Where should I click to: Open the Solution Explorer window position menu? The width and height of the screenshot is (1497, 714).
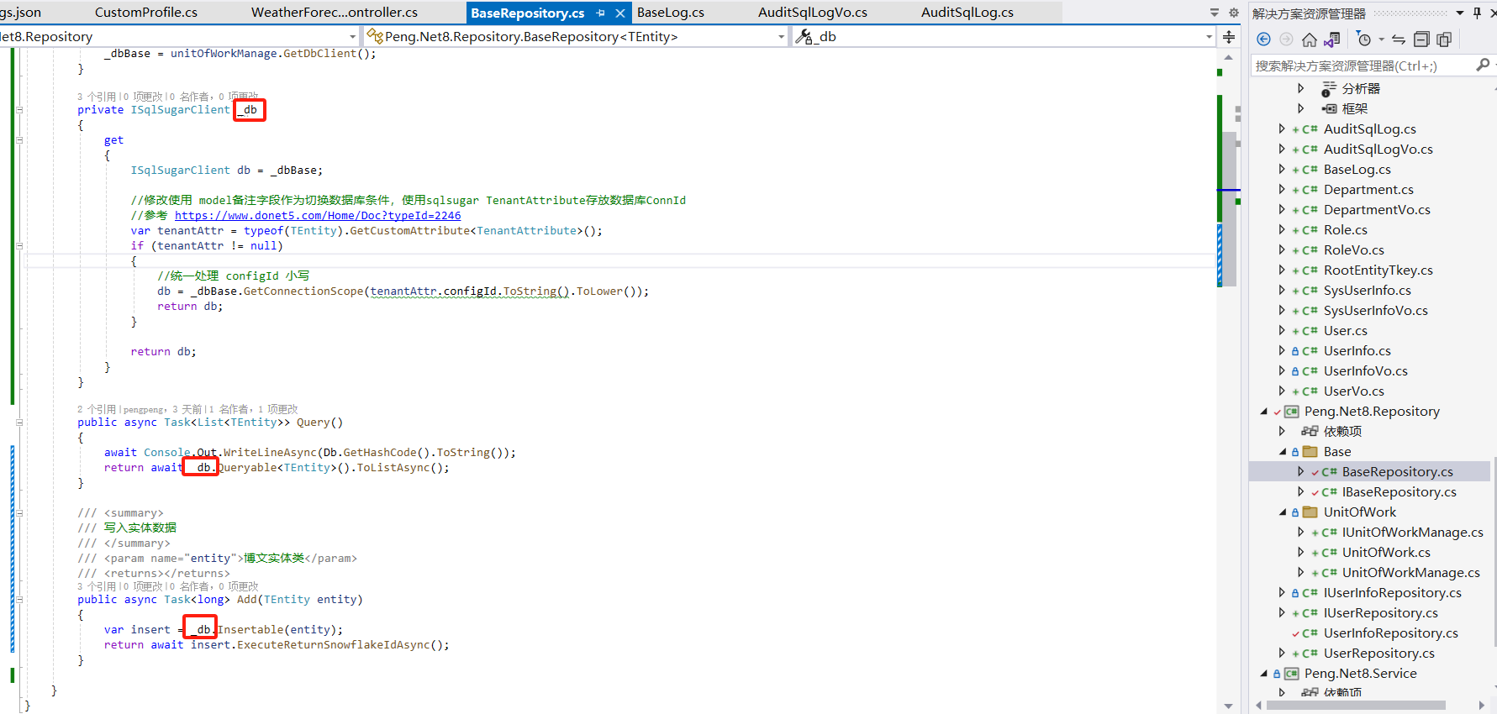1460,13
